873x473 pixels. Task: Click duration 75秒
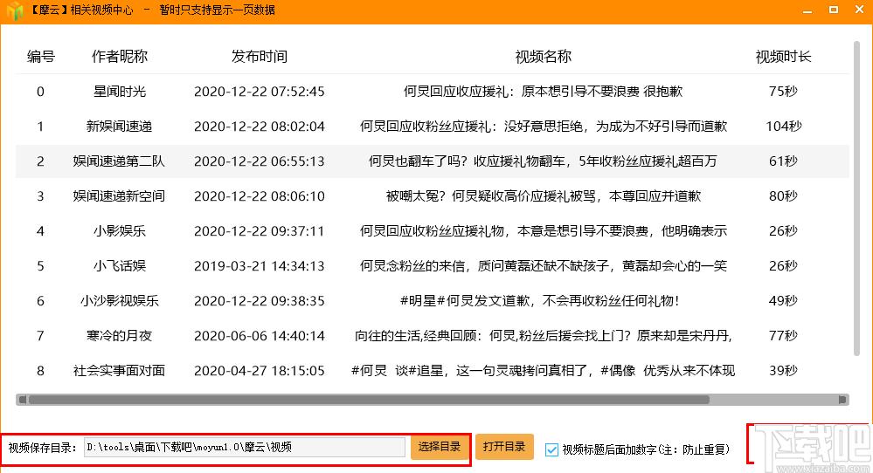click(x=783, y=92)
